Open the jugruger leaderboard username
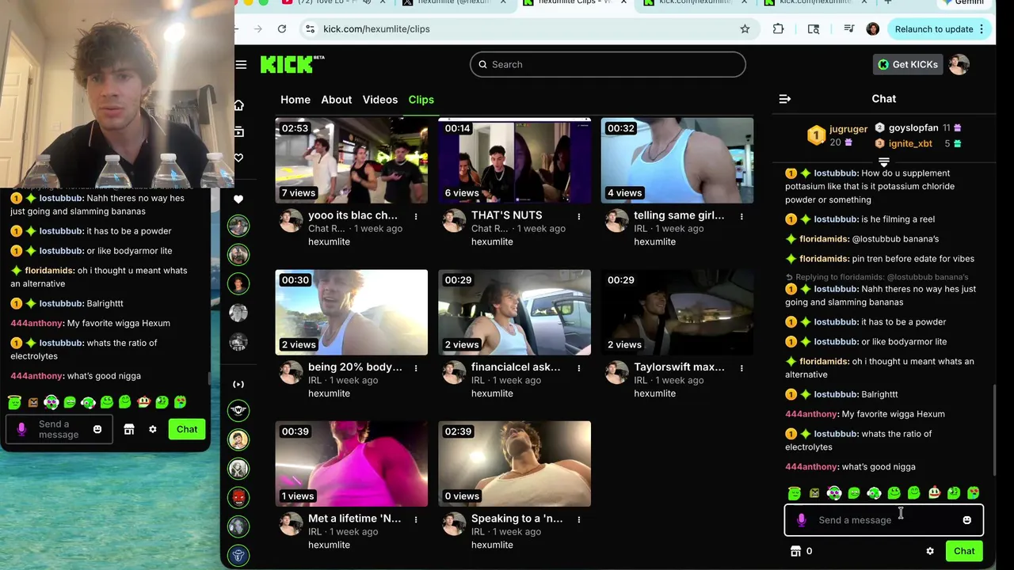 click(x=848, y=129)
